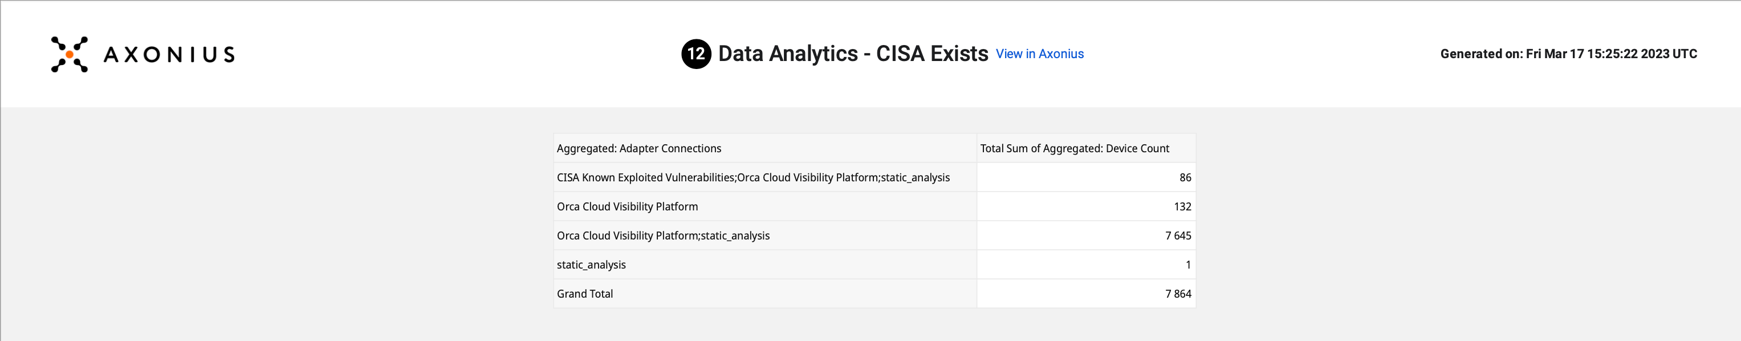Select the static_analysis row label
1741x341 pixels.
point(591,265)
